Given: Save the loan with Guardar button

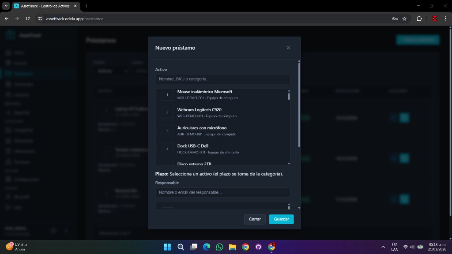Looking at the screenshot, I should pos(281,219).
